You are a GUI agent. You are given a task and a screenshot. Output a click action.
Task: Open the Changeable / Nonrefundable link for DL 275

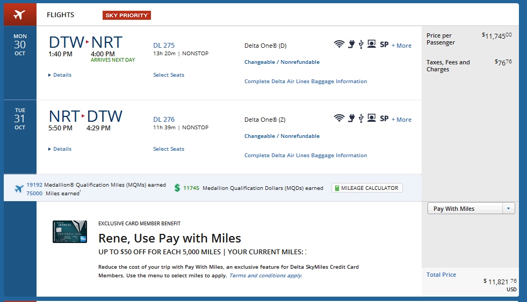281,62
